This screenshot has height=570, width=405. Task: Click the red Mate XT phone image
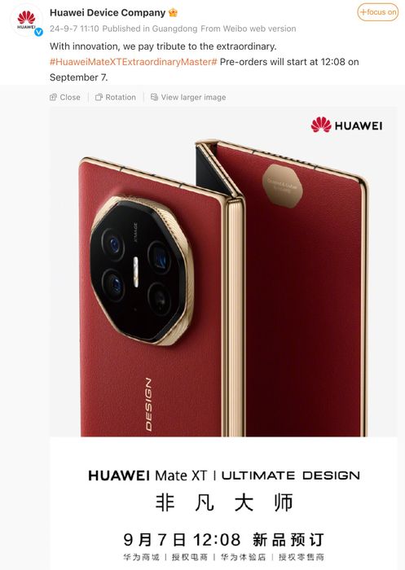223,287
